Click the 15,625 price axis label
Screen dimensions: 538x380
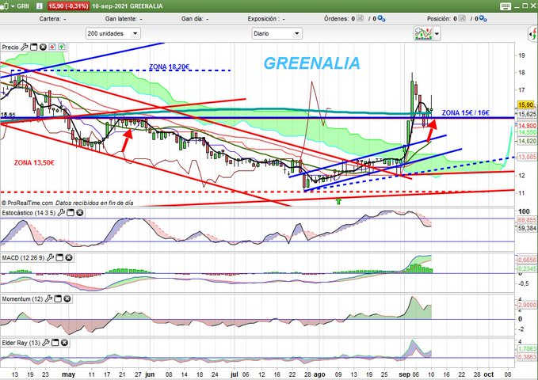(526, 114)
